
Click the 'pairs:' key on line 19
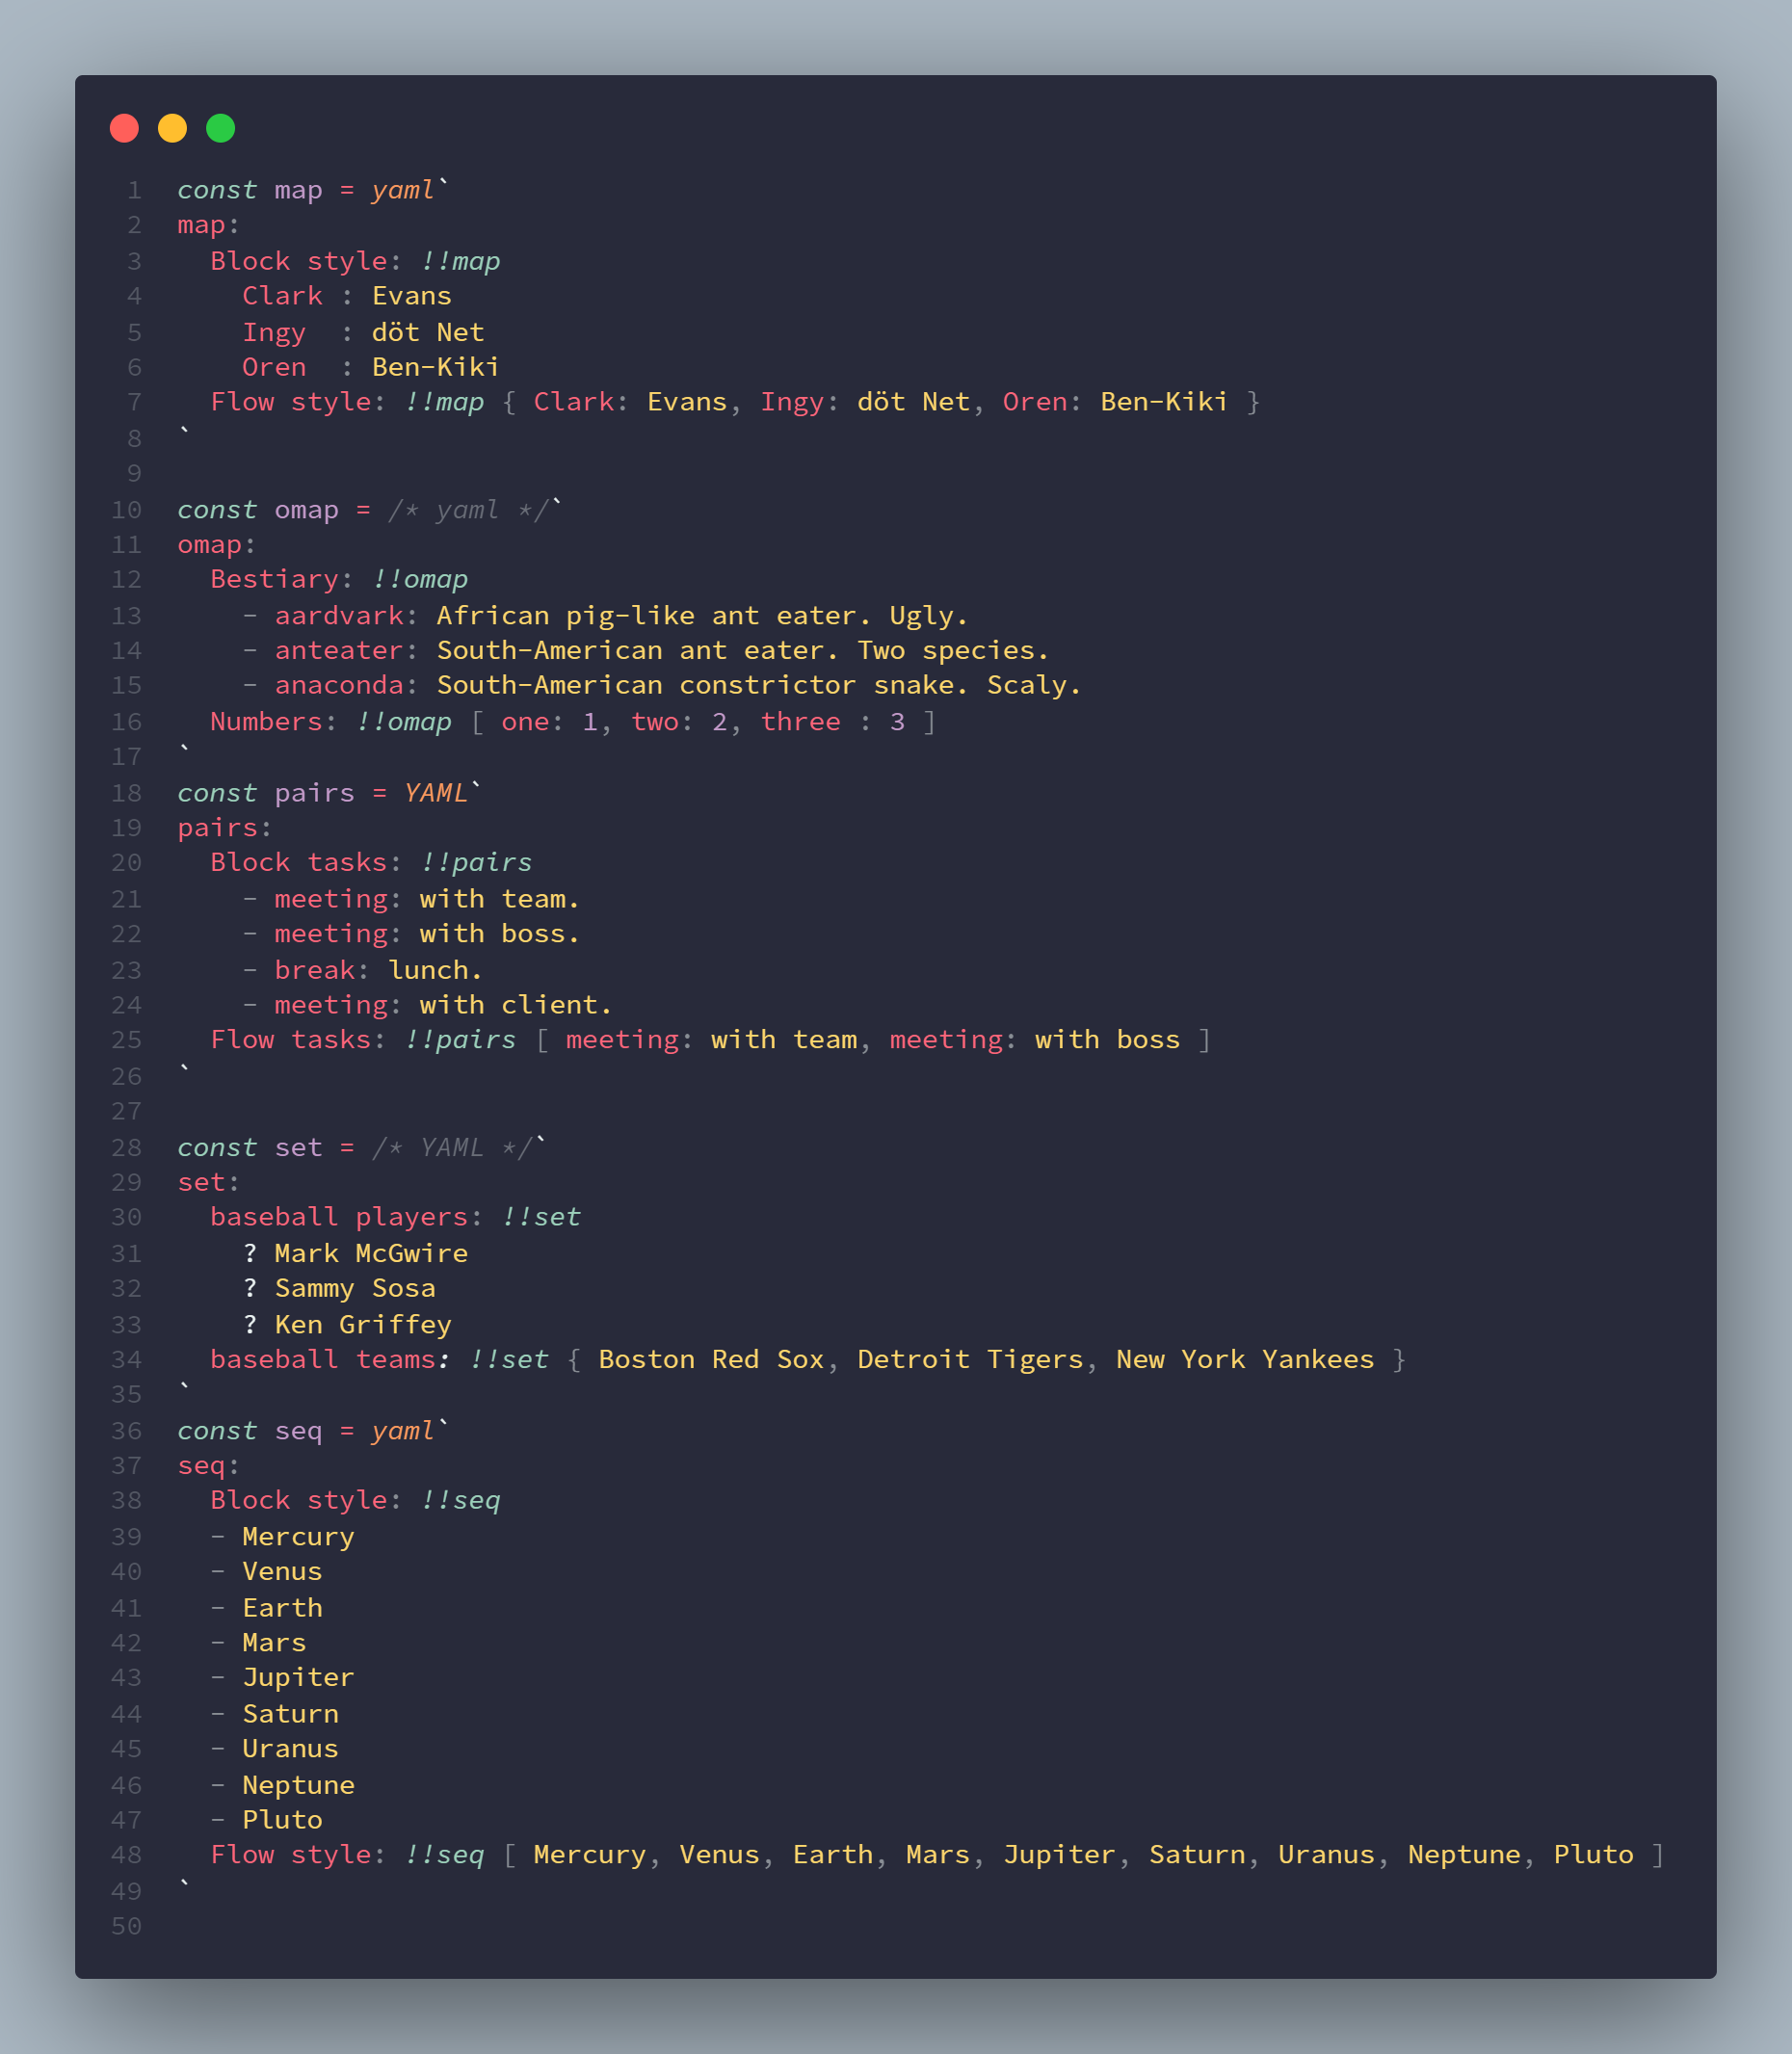coord(224,828)
